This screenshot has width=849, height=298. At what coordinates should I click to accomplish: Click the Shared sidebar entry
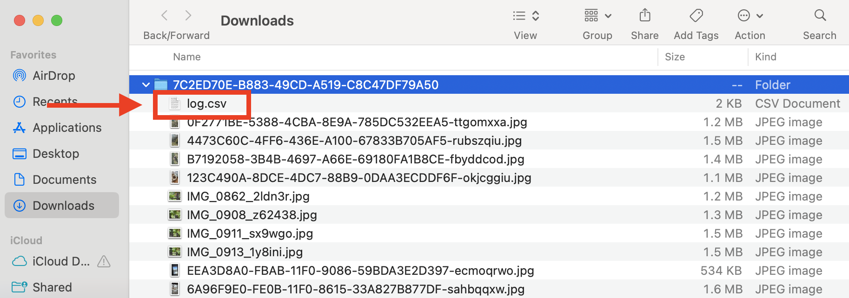(x=52, y=287)
